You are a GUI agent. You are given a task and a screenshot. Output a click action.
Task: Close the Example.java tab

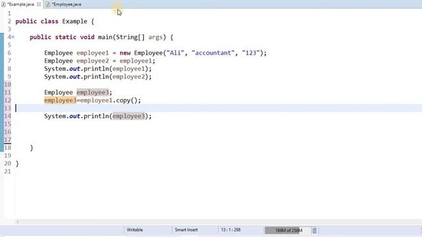coord(39,5)
